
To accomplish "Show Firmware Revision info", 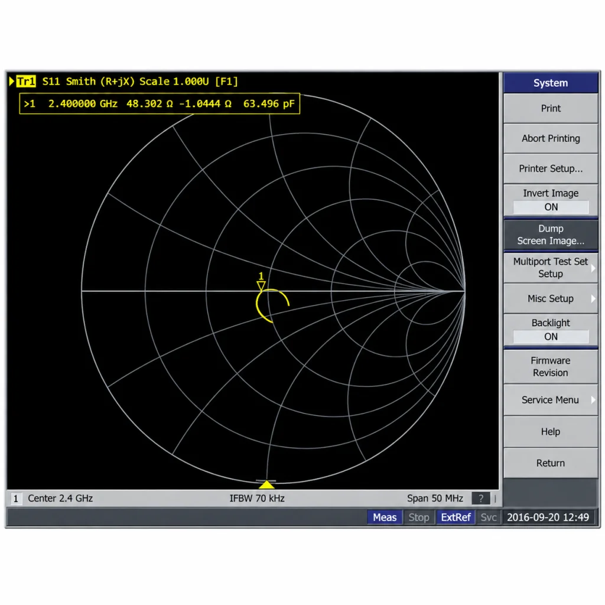I will point(551,366).
